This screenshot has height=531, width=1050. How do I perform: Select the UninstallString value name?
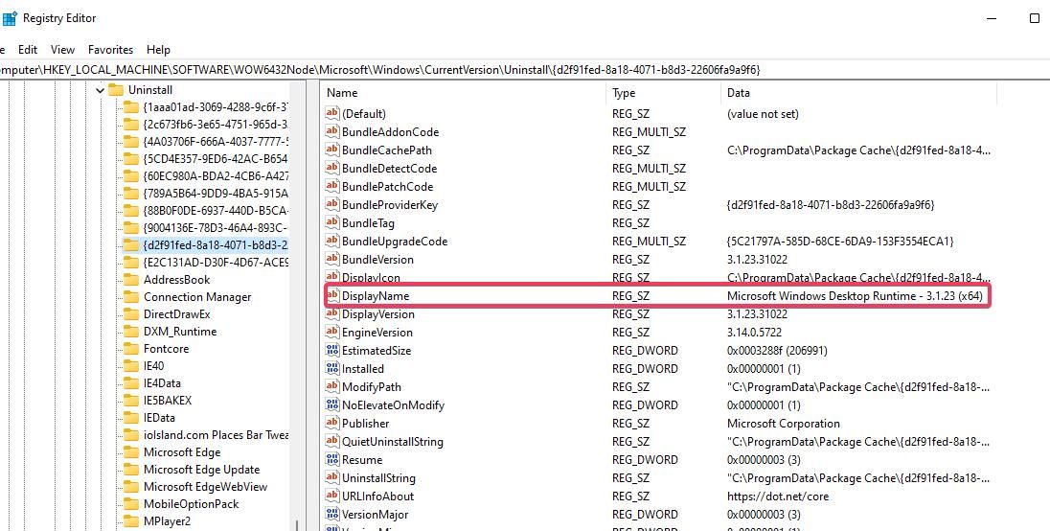[x=379, y=478]
